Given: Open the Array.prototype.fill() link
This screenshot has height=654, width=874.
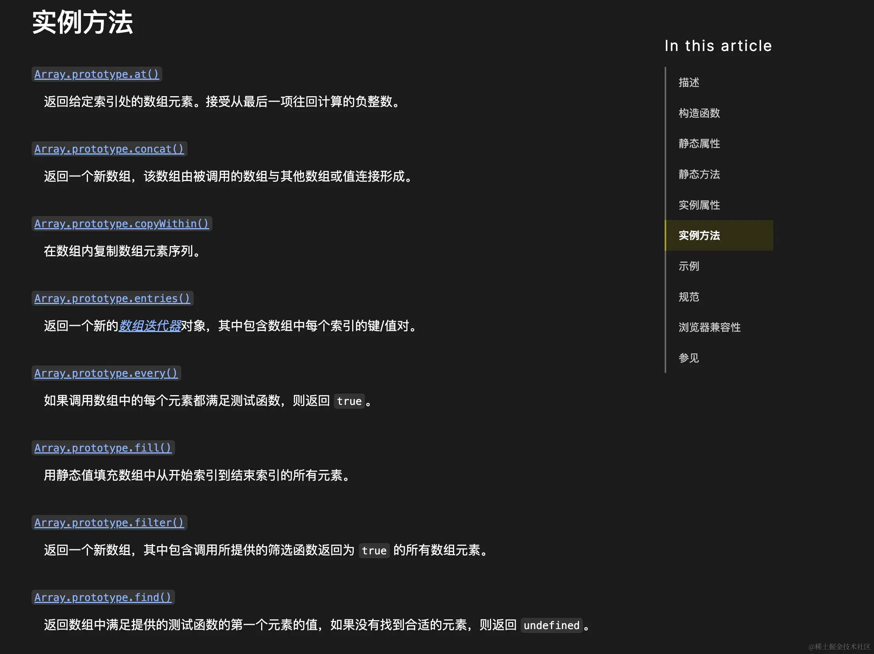Looking at the screenshot, I should tap(103, 448).
